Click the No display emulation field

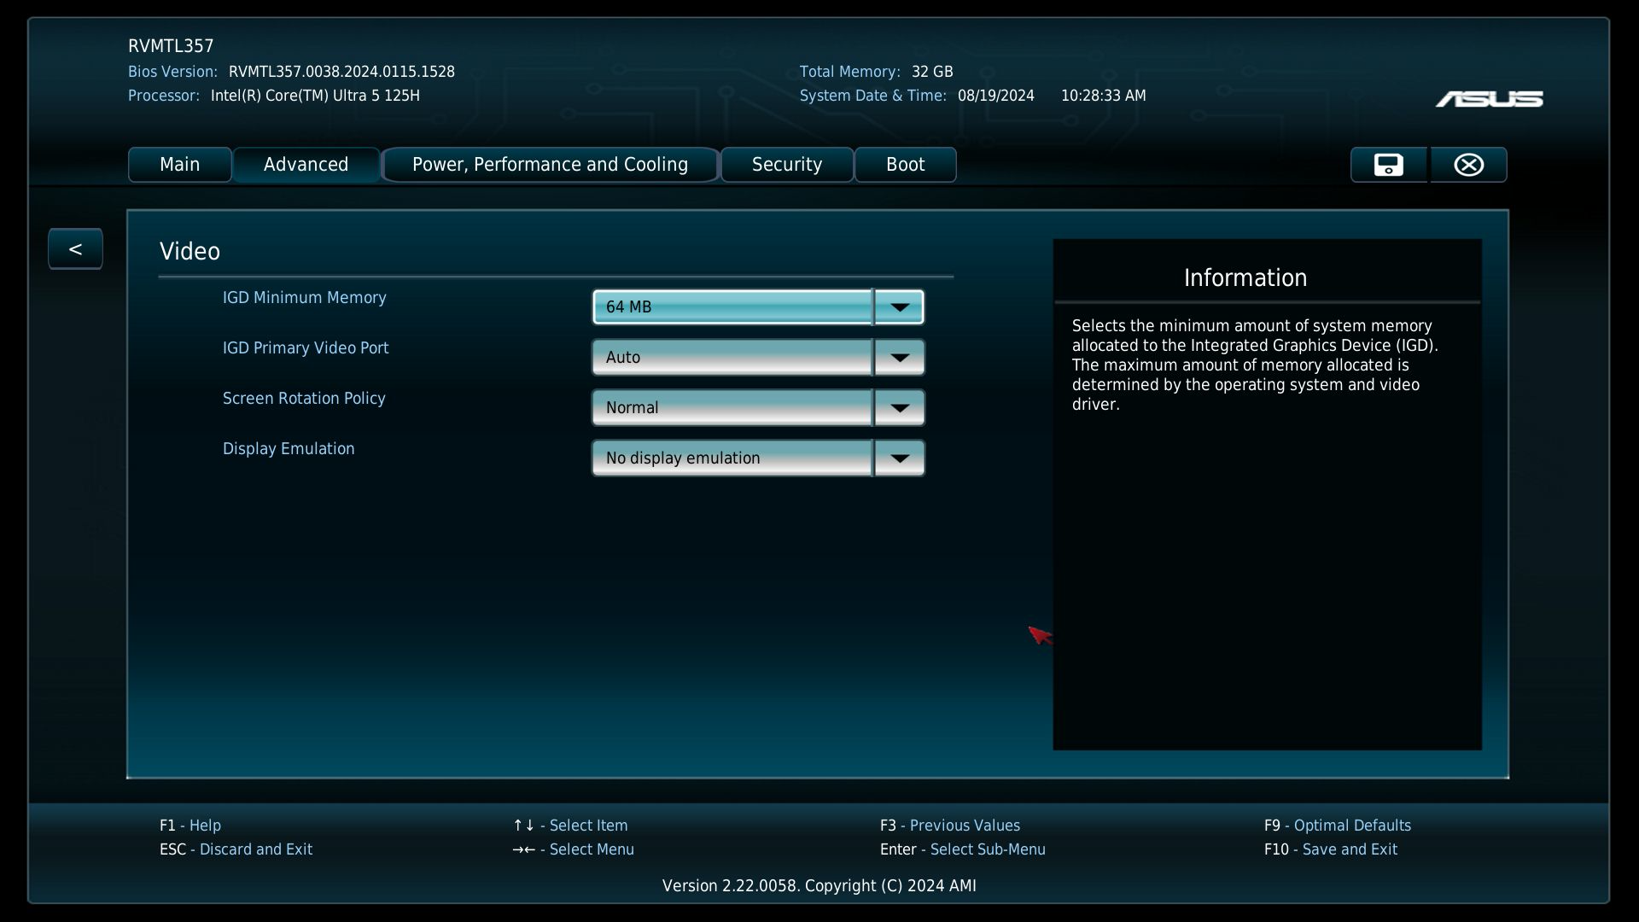(x=732, y=458)
